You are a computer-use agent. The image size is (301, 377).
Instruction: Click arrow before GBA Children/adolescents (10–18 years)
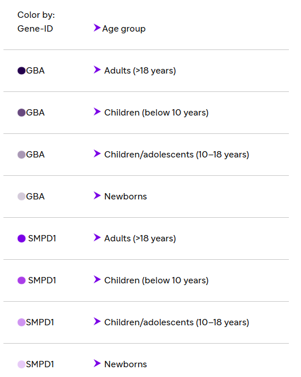pos(97,153)
